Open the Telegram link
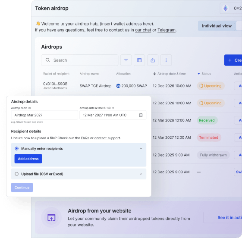This screenshot has height=238, width=242. (x=167, y=30)
